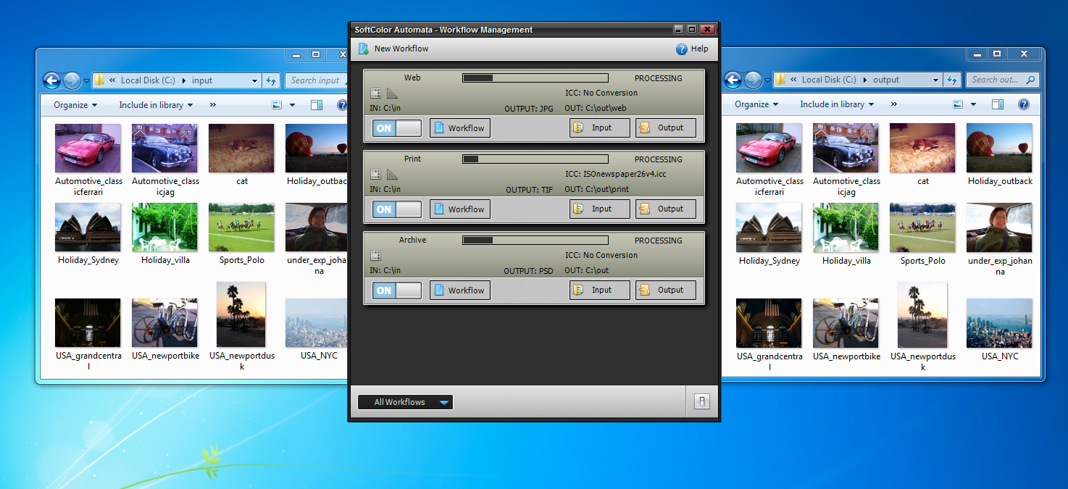1068x489 pixels.
Task: Refresh the input folder address bar
Action: click(x=271, y=80)
